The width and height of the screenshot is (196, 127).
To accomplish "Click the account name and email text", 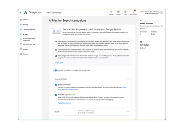I will 150,13.
